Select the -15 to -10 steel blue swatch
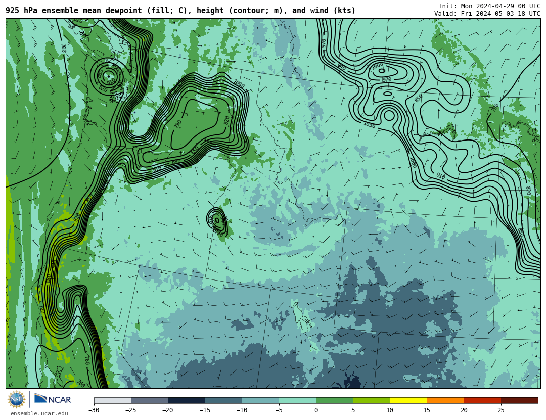This screenshot has width=546, height=420. [223, 400]
